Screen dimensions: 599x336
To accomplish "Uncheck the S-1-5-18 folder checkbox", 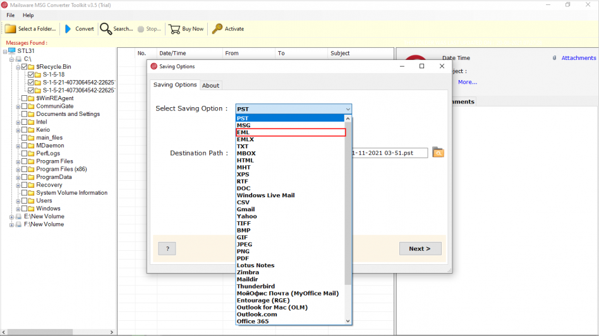I will click(x=31, y=74).
